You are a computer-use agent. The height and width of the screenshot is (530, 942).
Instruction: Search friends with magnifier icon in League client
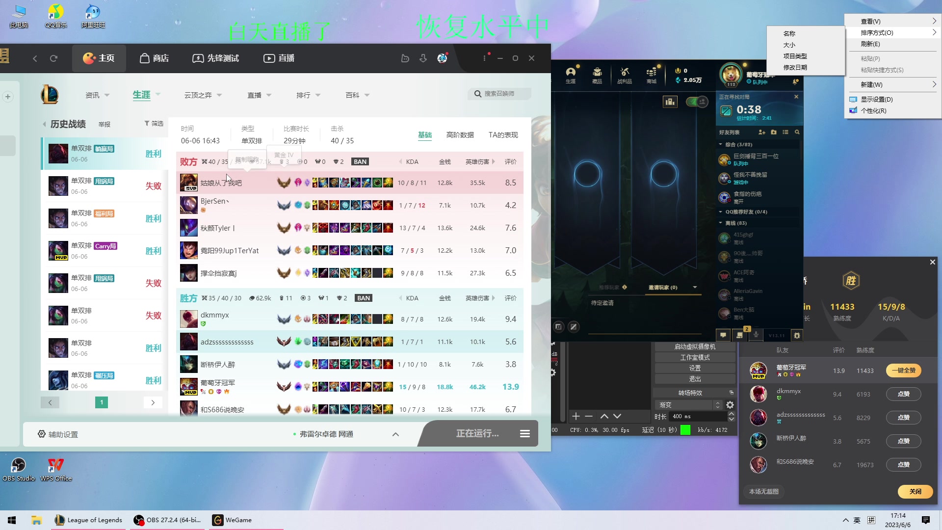click(x=797, y=132)
